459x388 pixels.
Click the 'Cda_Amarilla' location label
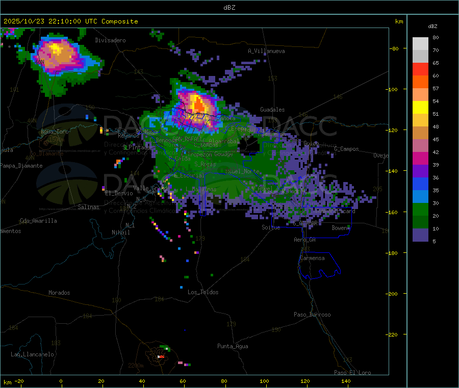pyautogui.click(x=38, y=221)
